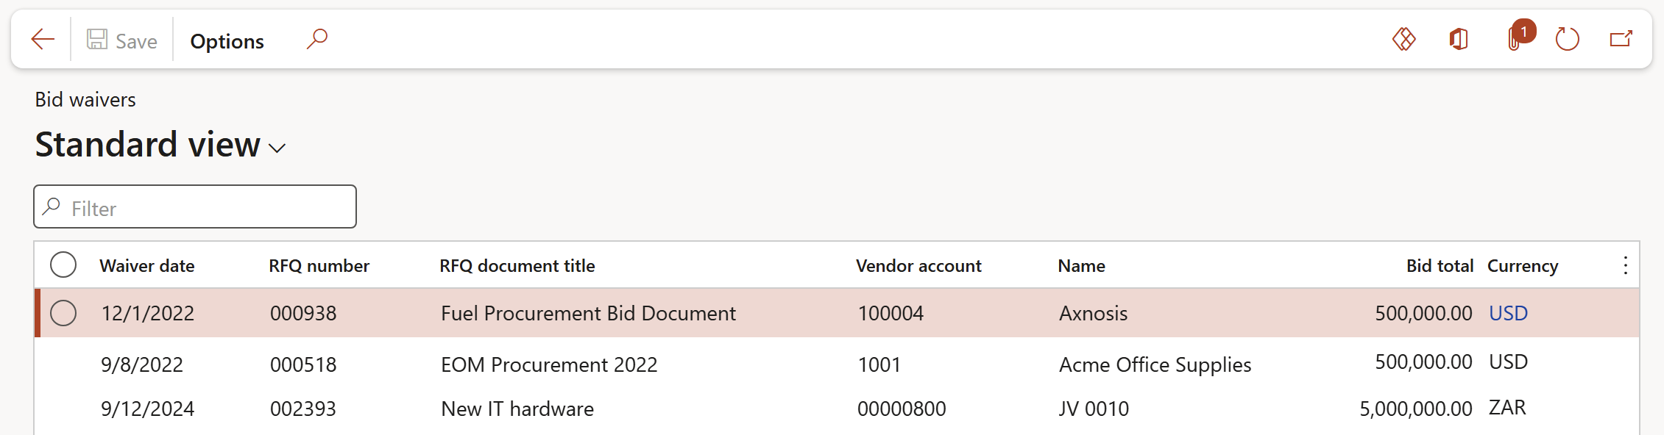
Task: Click the Vendor account column header
Action: (x=918, y=266)
